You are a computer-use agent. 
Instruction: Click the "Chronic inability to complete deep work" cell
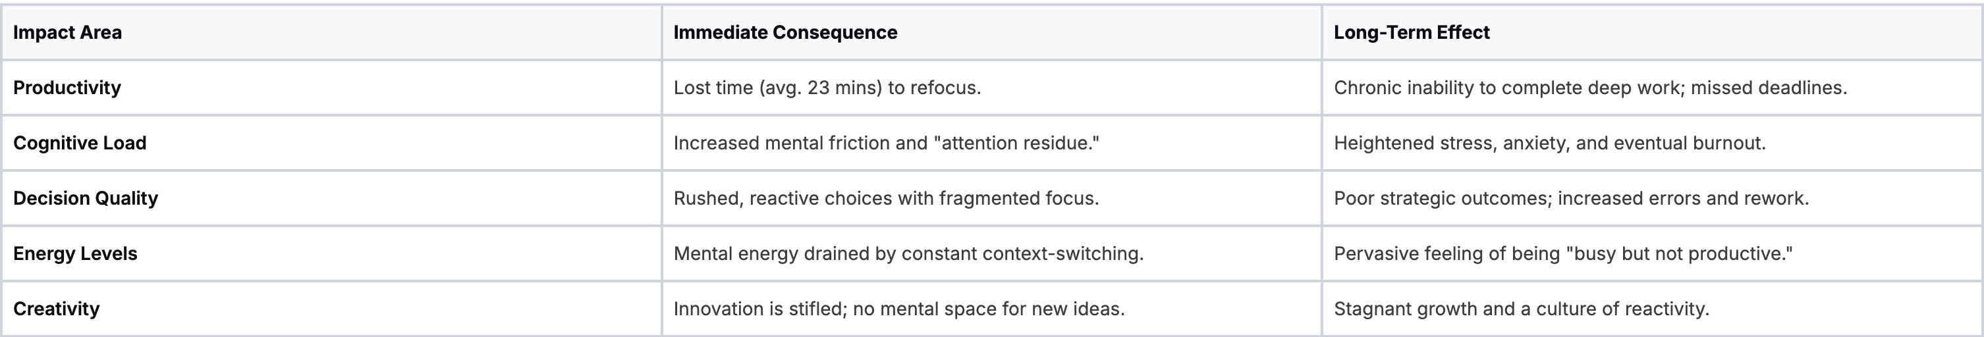click(x=1589, y=88)
